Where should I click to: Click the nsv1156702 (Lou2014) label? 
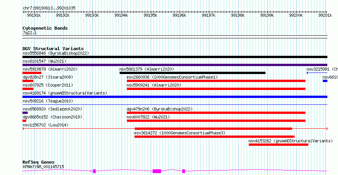click(x=46, y=125)
